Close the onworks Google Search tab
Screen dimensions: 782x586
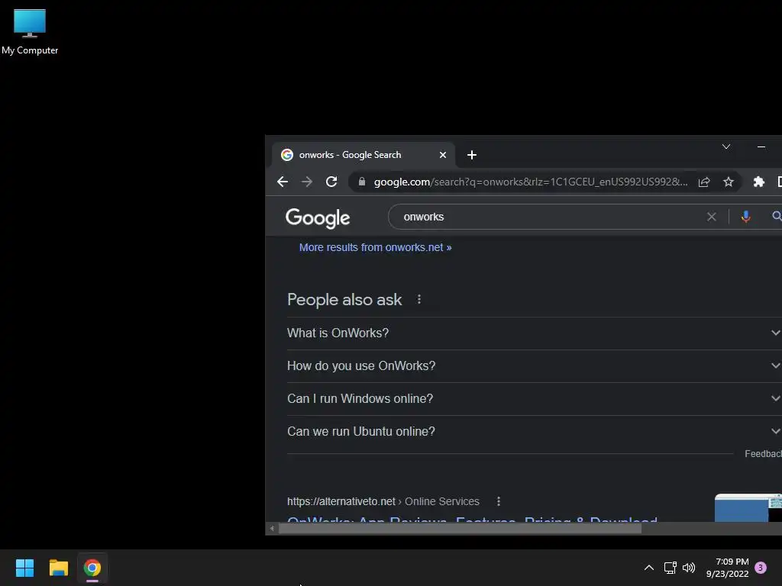point(442,155)
